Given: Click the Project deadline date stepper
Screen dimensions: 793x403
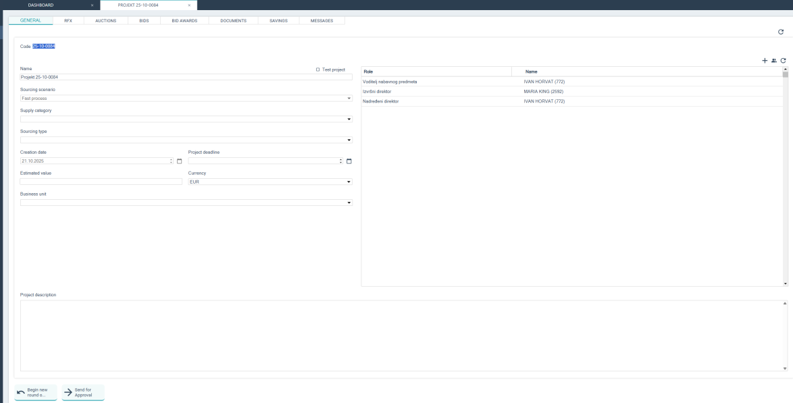Looking at the screenshot, I should point(341,161).
